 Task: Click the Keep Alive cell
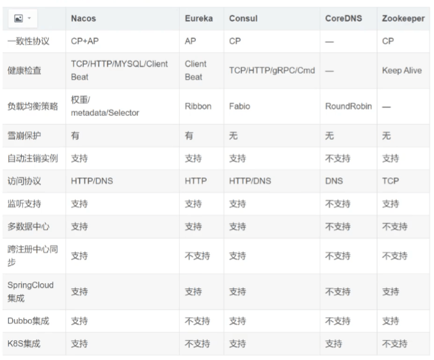[x=402, y=70]
